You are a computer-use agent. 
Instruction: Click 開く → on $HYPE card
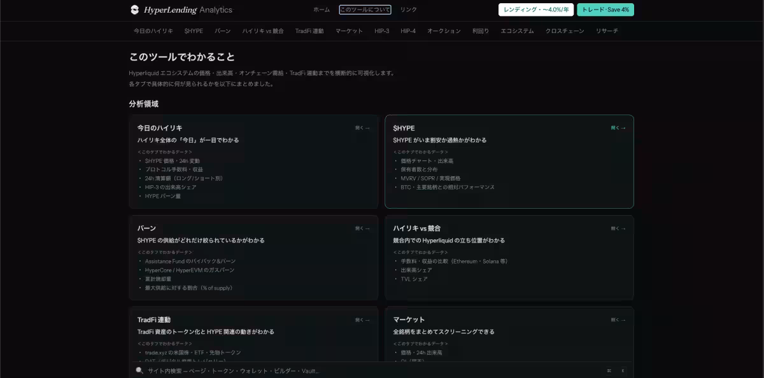pos(618,128)
